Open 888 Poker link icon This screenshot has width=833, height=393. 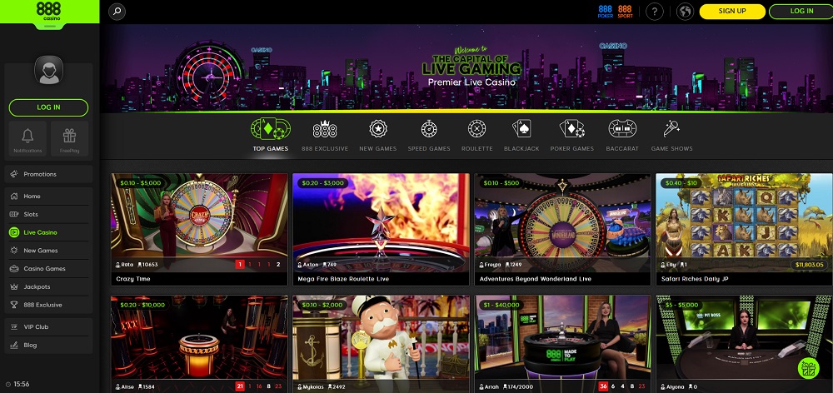pyautogui.click(x=605, y=11)
